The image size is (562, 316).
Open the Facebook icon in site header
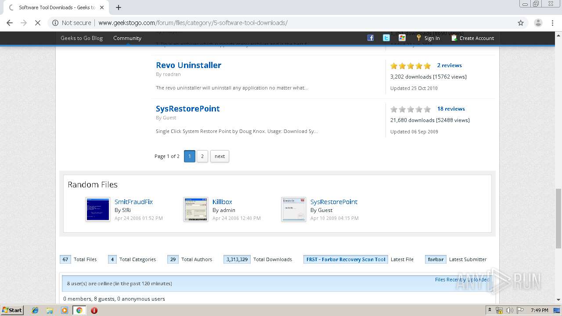(371, 38)
